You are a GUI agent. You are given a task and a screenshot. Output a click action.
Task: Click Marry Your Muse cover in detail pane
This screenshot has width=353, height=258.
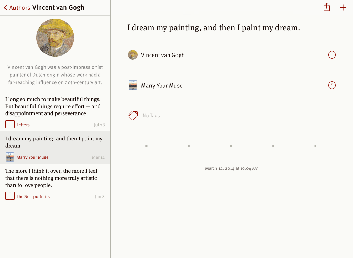pos(133,85)
